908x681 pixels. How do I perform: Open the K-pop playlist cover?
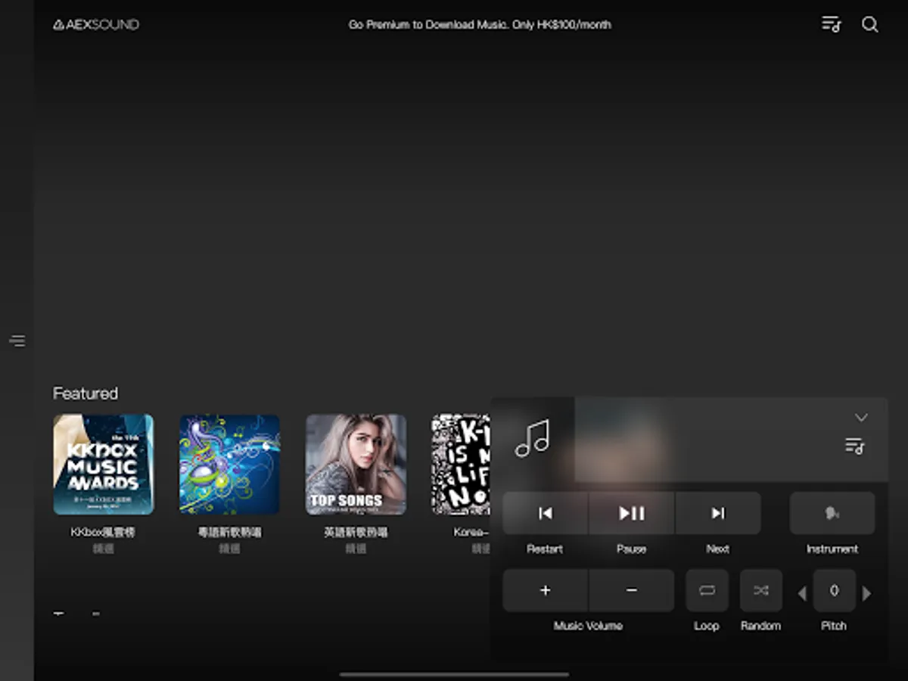click(x=461, y=465)
